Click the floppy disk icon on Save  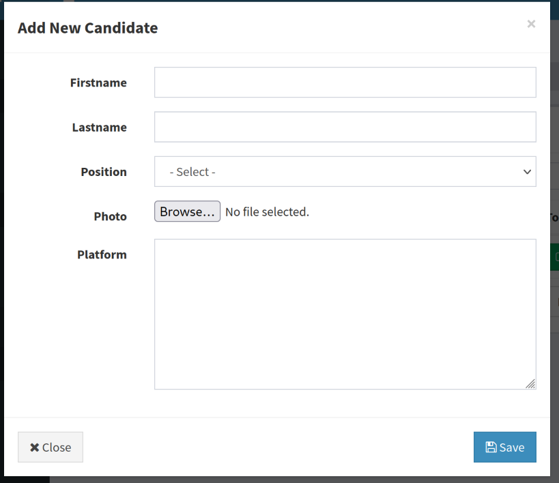[491, 448]
